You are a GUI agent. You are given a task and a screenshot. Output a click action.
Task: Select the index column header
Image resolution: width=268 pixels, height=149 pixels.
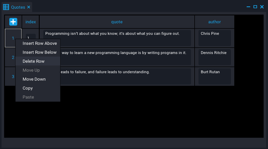tap(30, 22)
